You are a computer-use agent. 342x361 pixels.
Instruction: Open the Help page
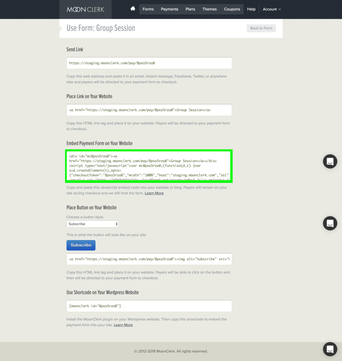[251, 9]
